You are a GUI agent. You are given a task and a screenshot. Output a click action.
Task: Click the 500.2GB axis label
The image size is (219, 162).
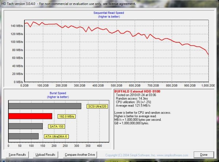(116, 85)
